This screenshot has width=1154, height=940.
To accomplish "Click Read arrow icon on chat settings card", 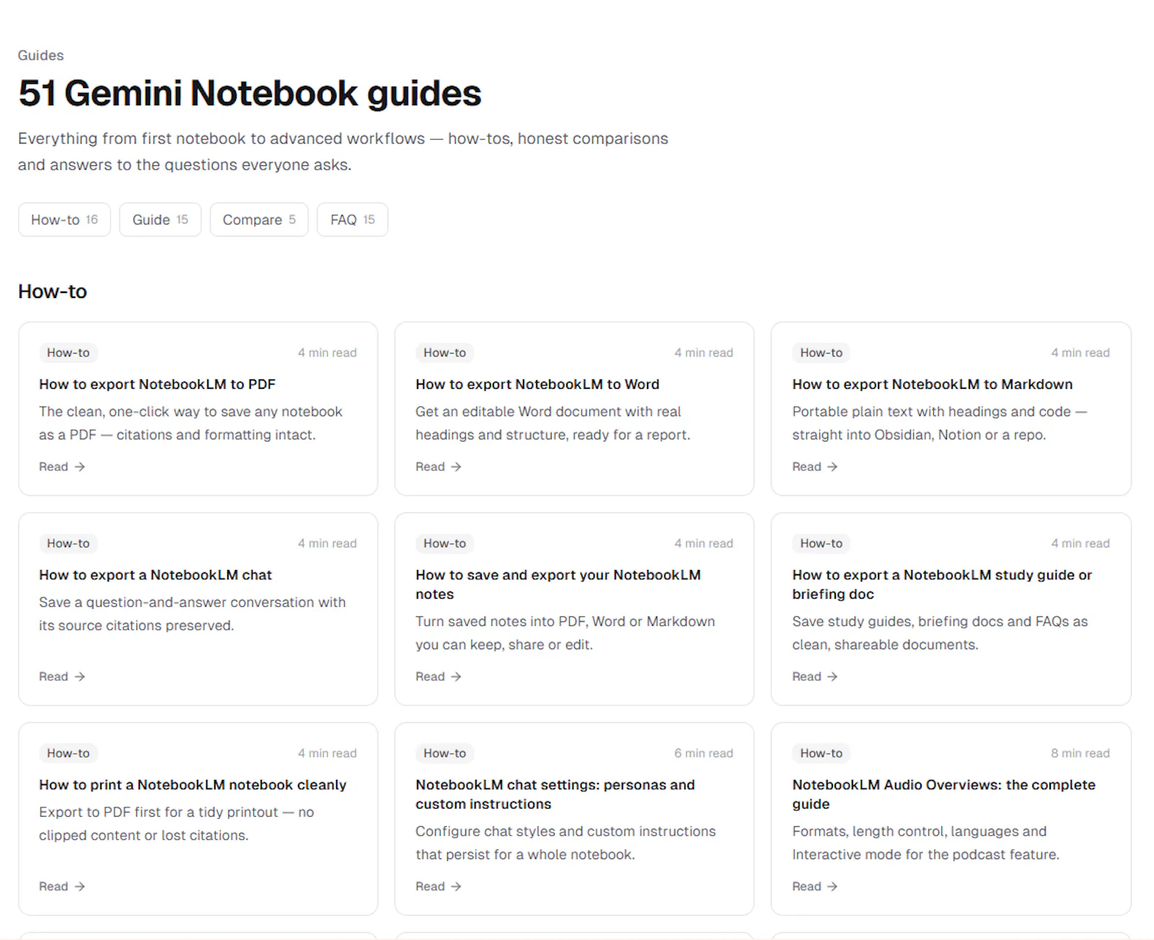I will tap(457, 887).
